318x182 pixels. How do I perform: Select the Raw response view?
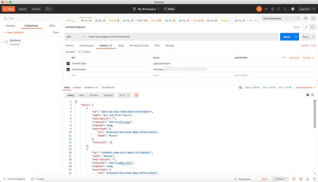click(x=82, y=95)
